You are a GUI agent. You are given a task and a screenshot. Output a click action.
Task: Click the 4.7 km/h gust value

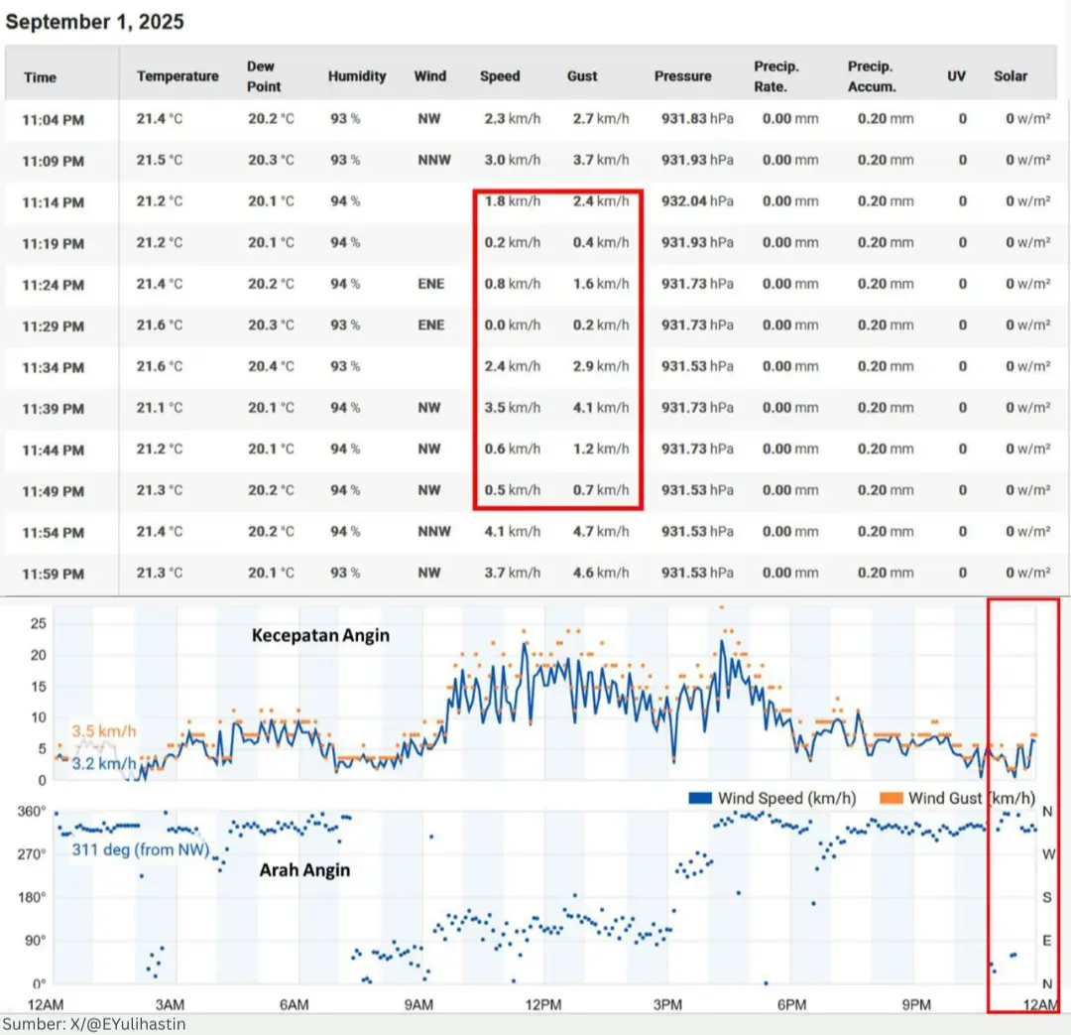(x=600, y=532)
